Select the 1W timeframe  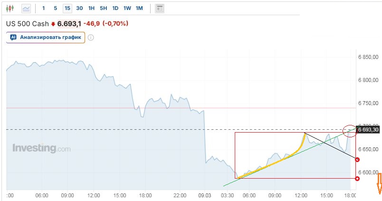click(x=127, y=8)
